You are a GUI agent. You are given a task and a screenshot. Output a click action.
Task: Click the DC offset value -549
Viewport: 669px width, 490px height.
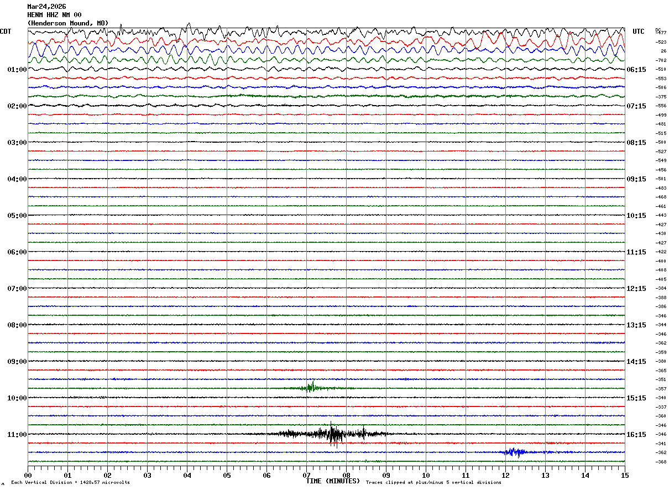coord(661,160)
